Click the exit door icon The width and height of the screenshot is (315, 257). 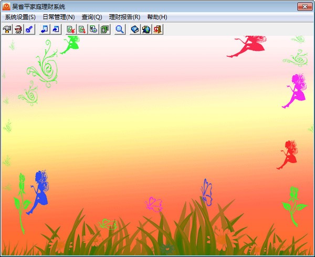pyautogui.click(x=157, y=29)
